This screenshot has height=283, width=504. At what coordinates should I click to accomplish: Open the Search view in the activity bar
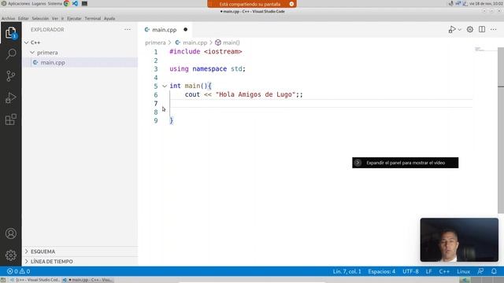pyautogui.click(x=10, y=54)
